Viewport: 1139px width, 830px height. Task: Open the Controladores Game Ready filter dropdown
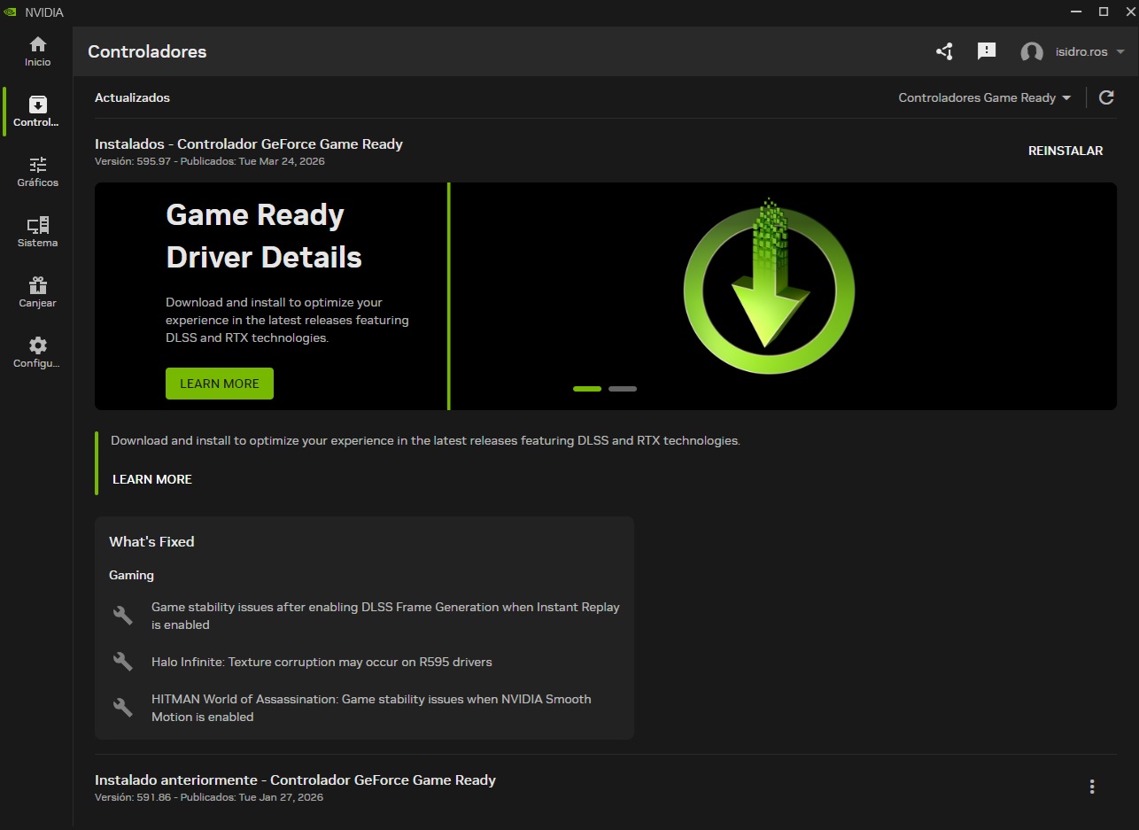(x=983, y=98)
